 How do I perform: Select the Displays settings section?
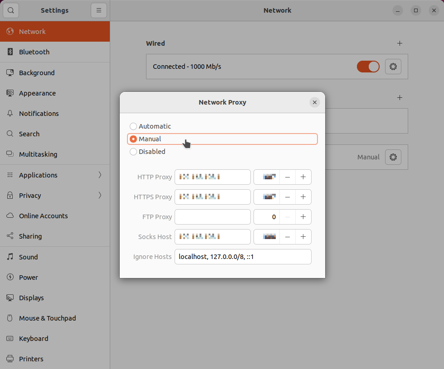(x=32, y=297)
